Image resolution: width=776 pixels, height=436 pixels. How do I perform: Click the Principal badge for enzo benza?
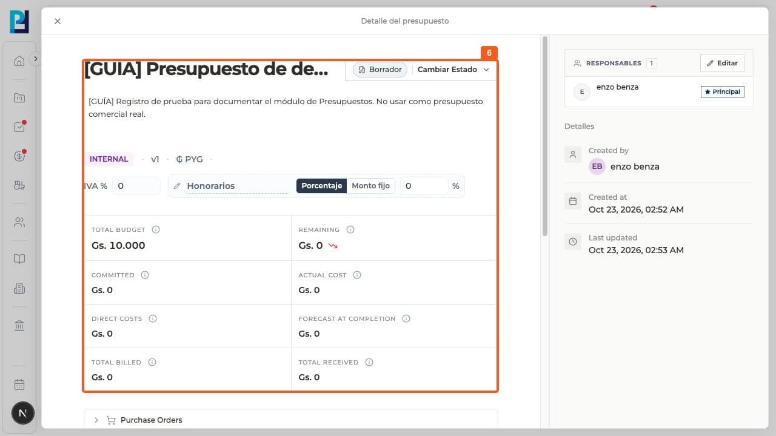click(723, 91)
